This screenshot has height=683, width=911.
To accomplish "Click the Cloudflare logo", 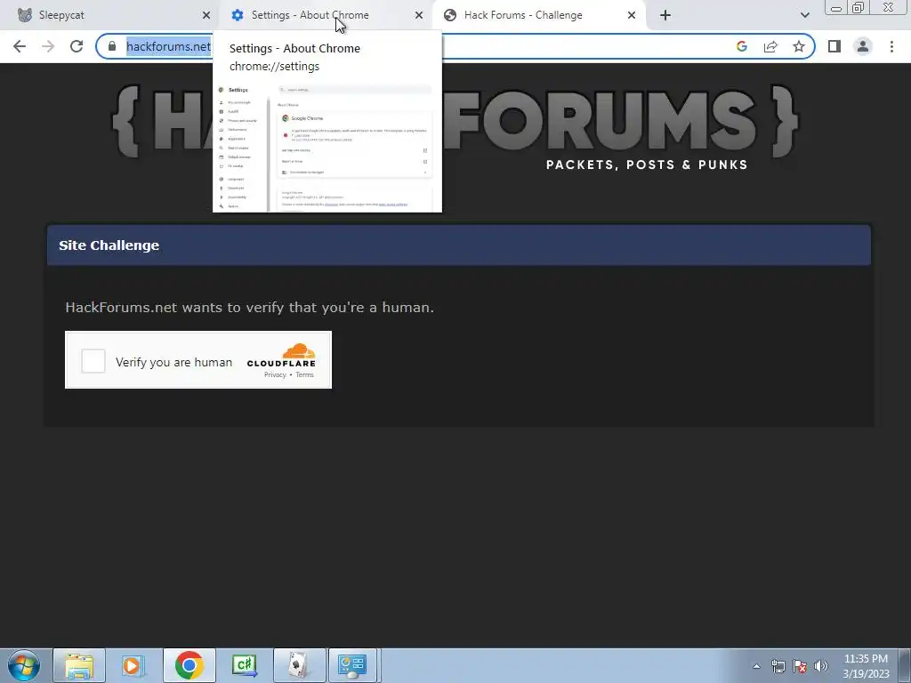I will point(281,355).
